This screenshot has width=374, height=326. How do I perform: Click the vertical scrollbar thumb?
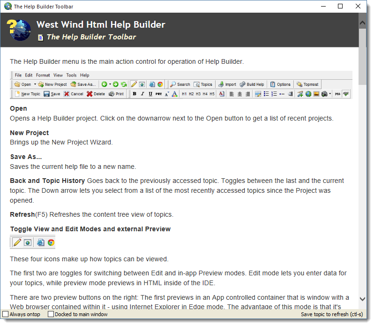pyautogui.click(x=363, y=57)
